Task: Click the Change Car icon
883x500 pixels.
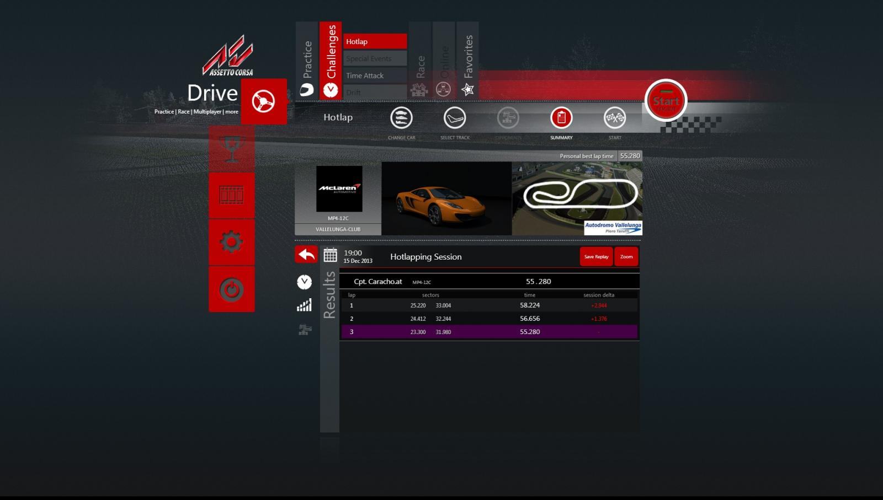Action: coord(401,117)
